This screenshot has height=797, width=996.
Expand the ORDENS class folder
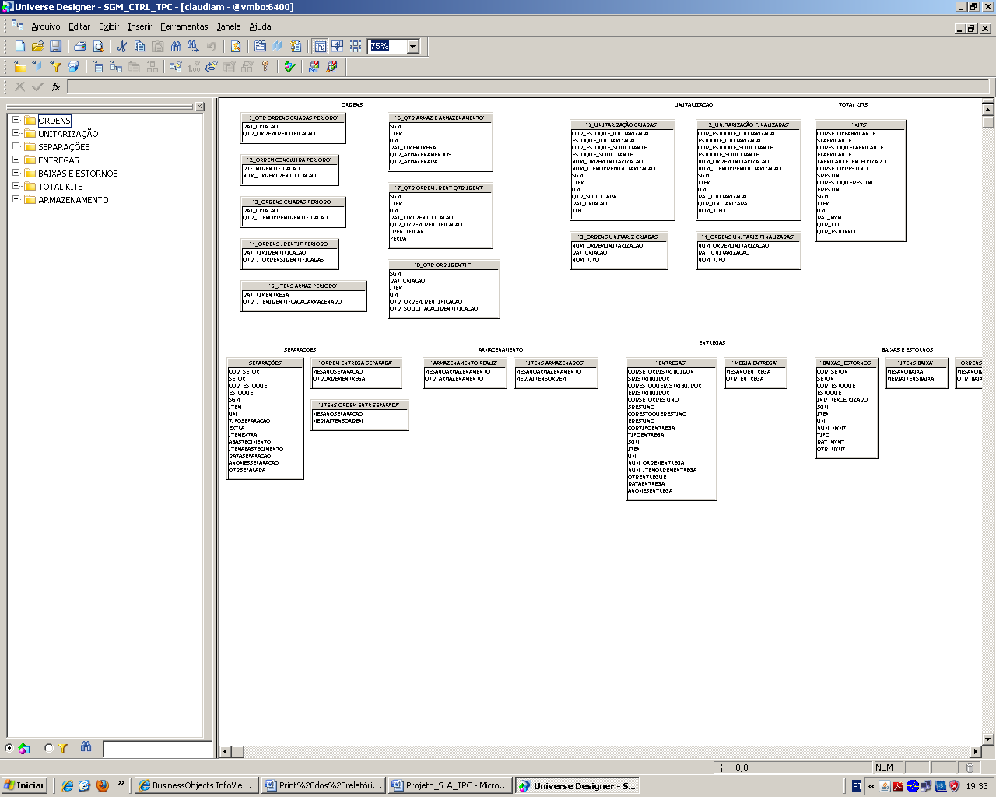pyautogui.click(x=16, y=120)
